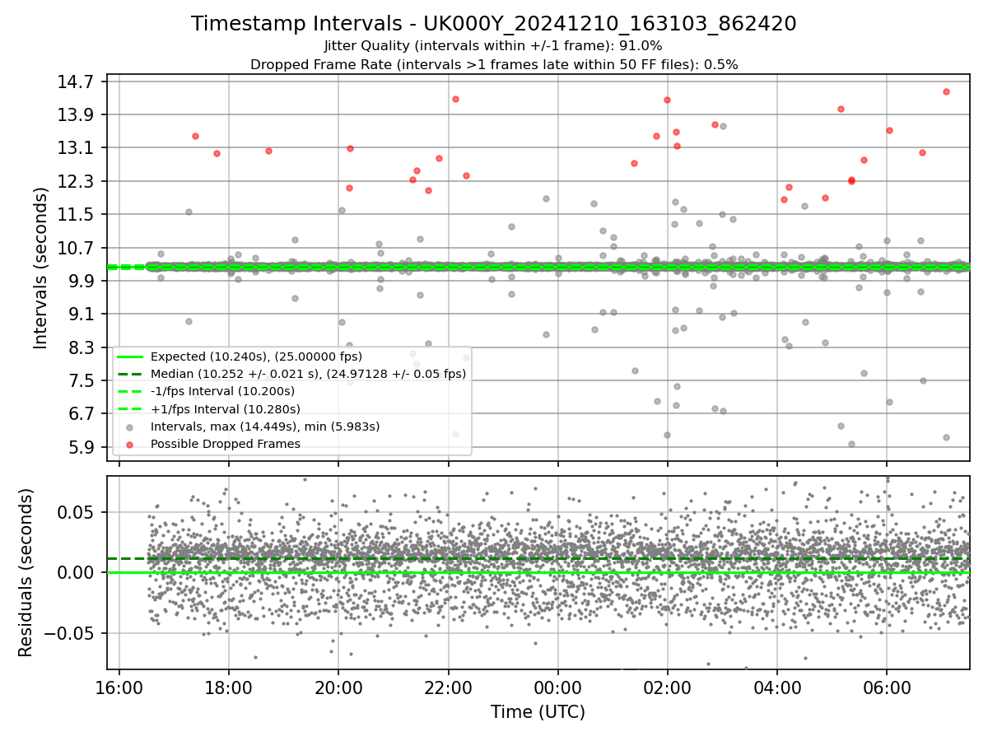Click the '04:00' time tick label

point(776,687)
